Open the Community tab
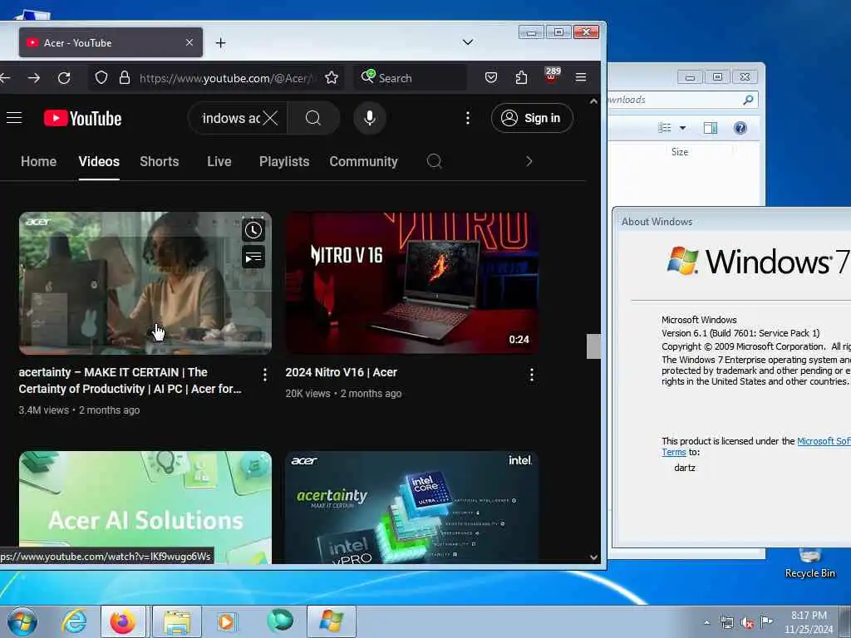 pyautogui.click(x=363, y=161)
